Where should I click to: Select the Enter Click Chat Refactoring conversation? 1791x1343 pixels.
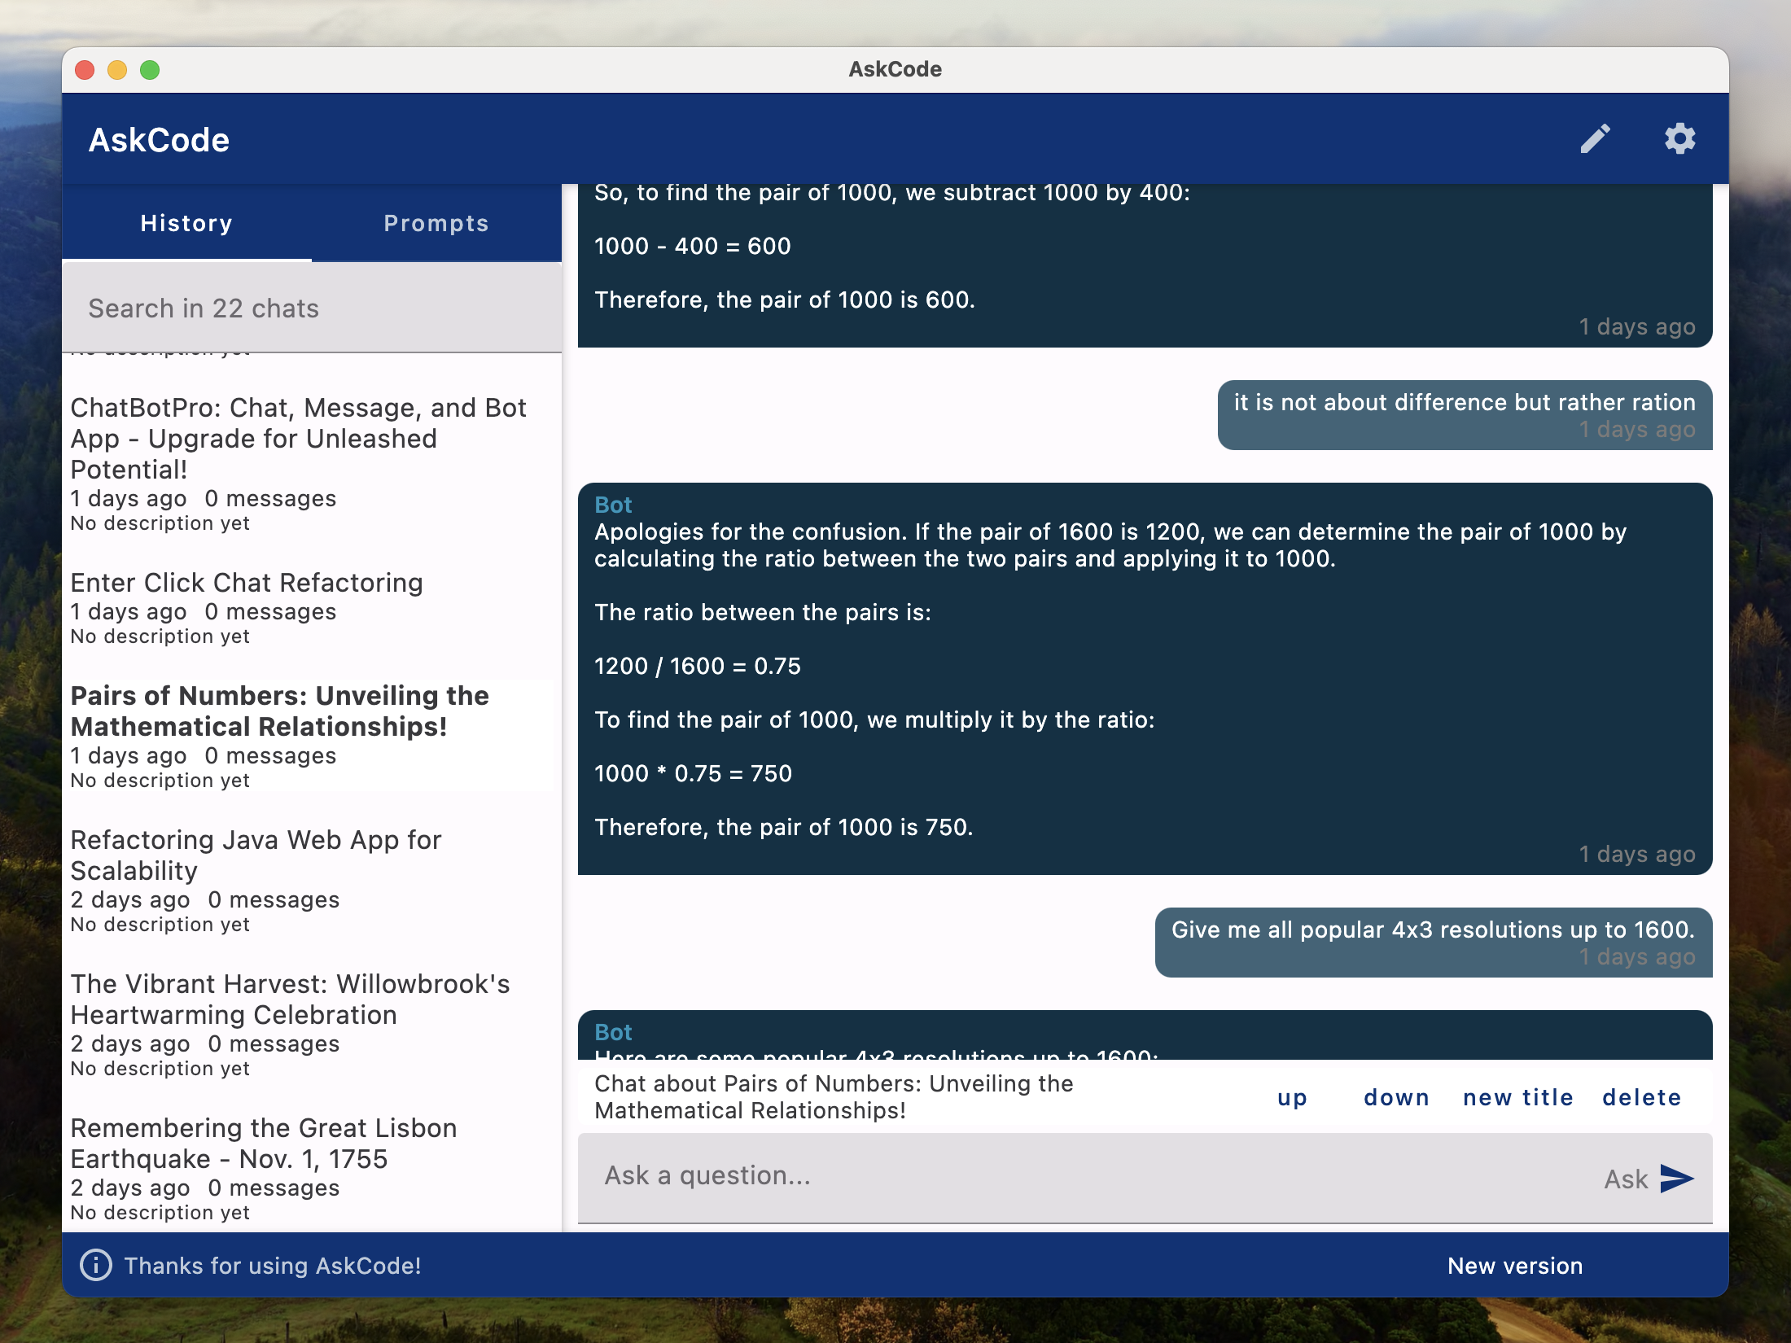(x=247, y=583)
